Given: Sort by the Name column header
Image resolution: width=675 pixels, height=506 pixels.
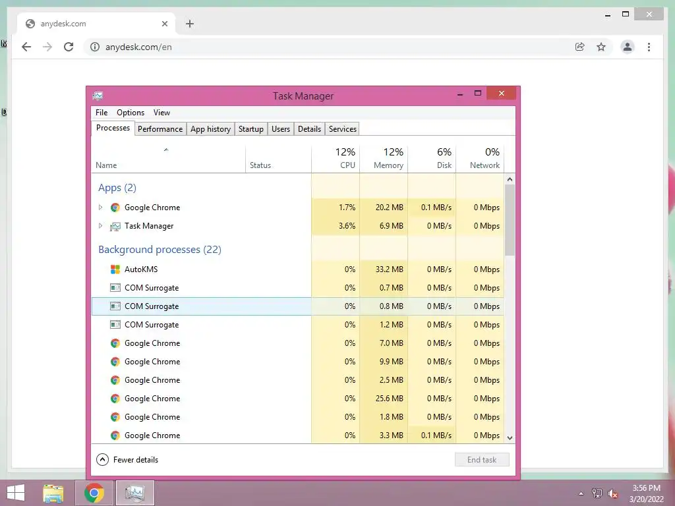Looking at the screenshot, I should (x=168, y=159).
